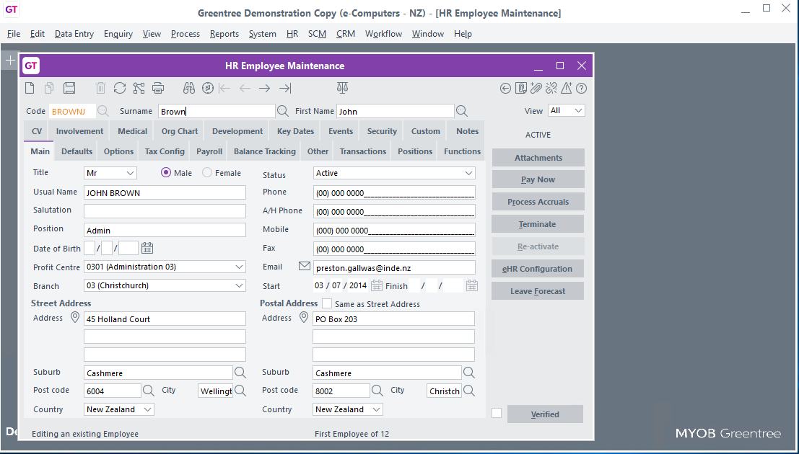
Task: Click the Leave Forecast button
Action: point(538,291)
